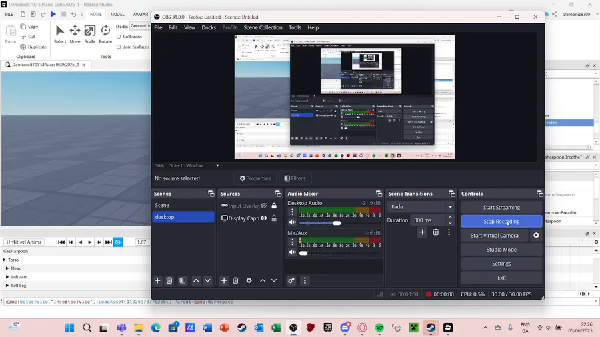Viewport: 600px width, 337px height.
Task: Open Audio Mixer bottom three-dot menu
Action: point(305,280)
